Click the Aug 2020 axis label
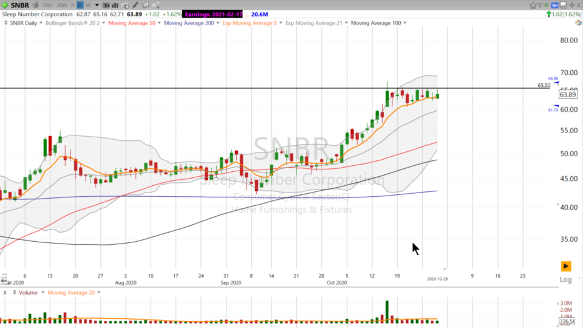Viewport: 583px width, 328px height. tap(125, 282)
